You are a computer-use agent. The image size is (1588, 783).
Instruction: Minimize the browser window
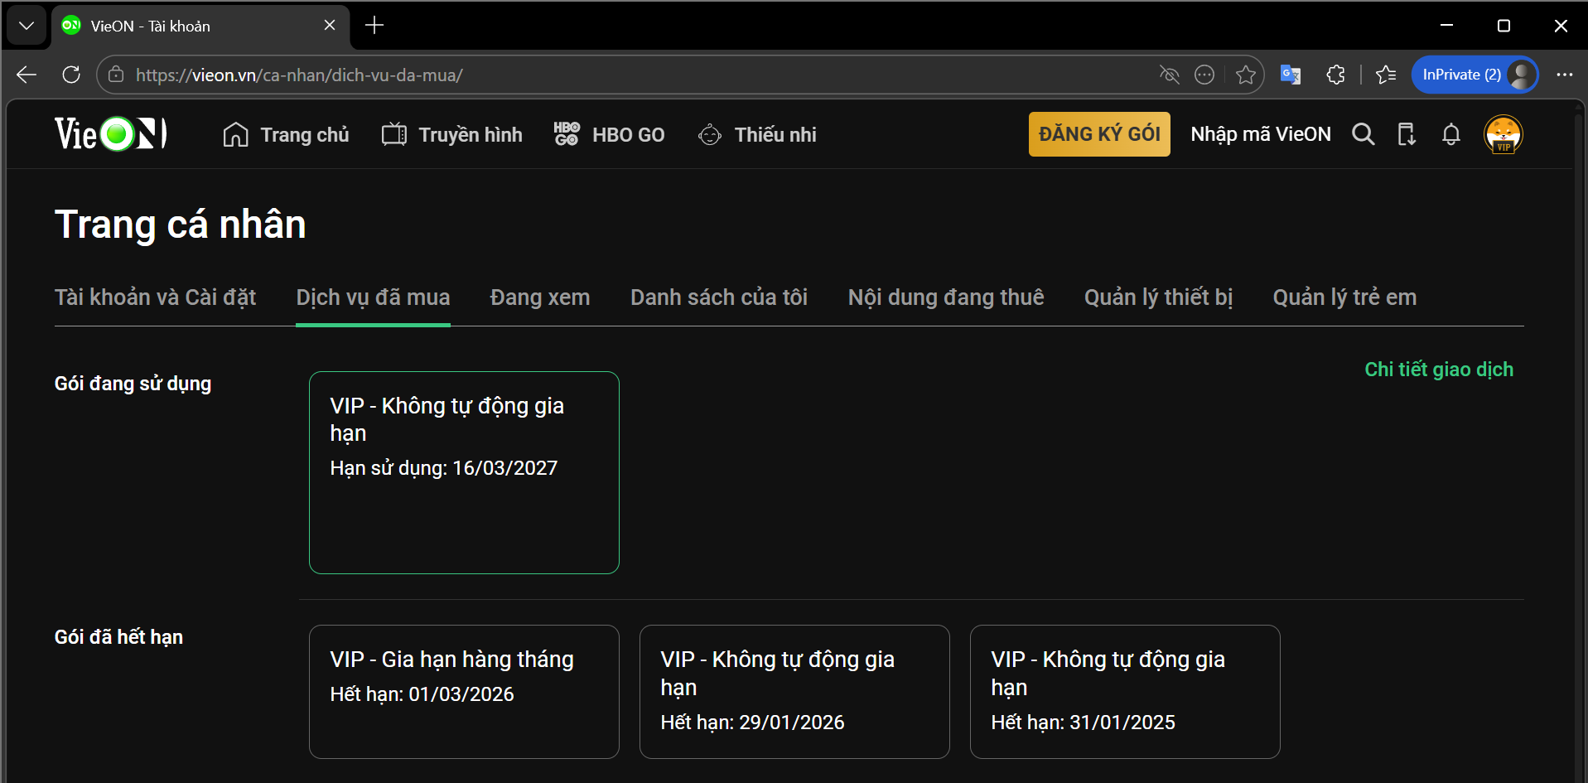click(1446, 26)
